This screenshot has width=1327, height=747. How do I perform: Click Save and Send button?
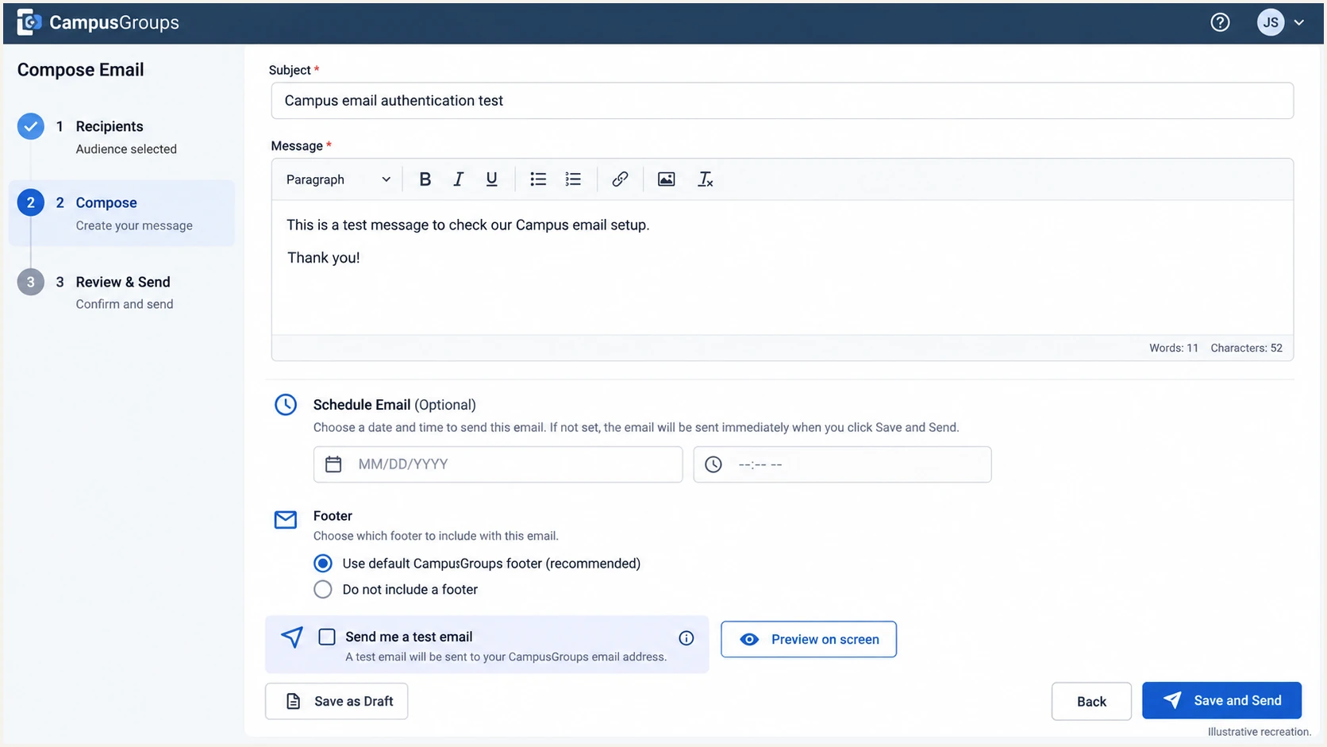point(1221,701)
